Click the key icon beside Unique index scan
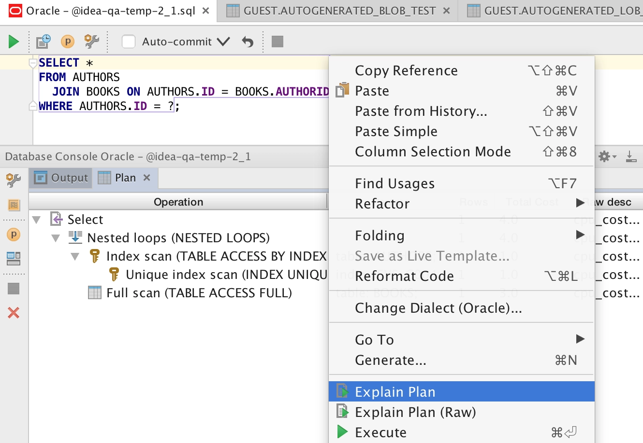Screen dimensions: 643x443 pyautogui.click(x=114, y=274)
